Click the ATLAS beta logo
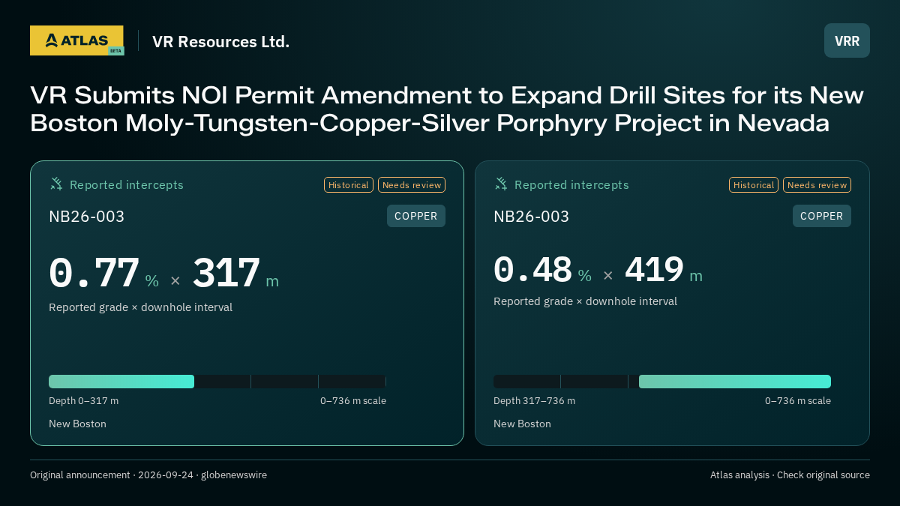 (76, 40)
